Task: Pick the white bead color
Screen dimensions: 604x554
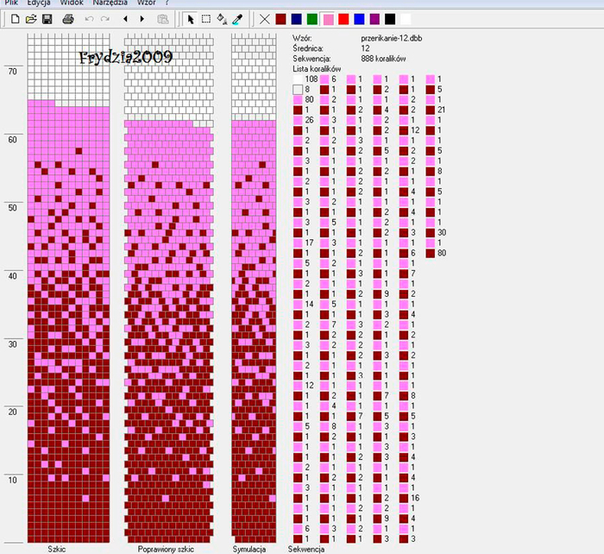Action: (x=406, y=19)
